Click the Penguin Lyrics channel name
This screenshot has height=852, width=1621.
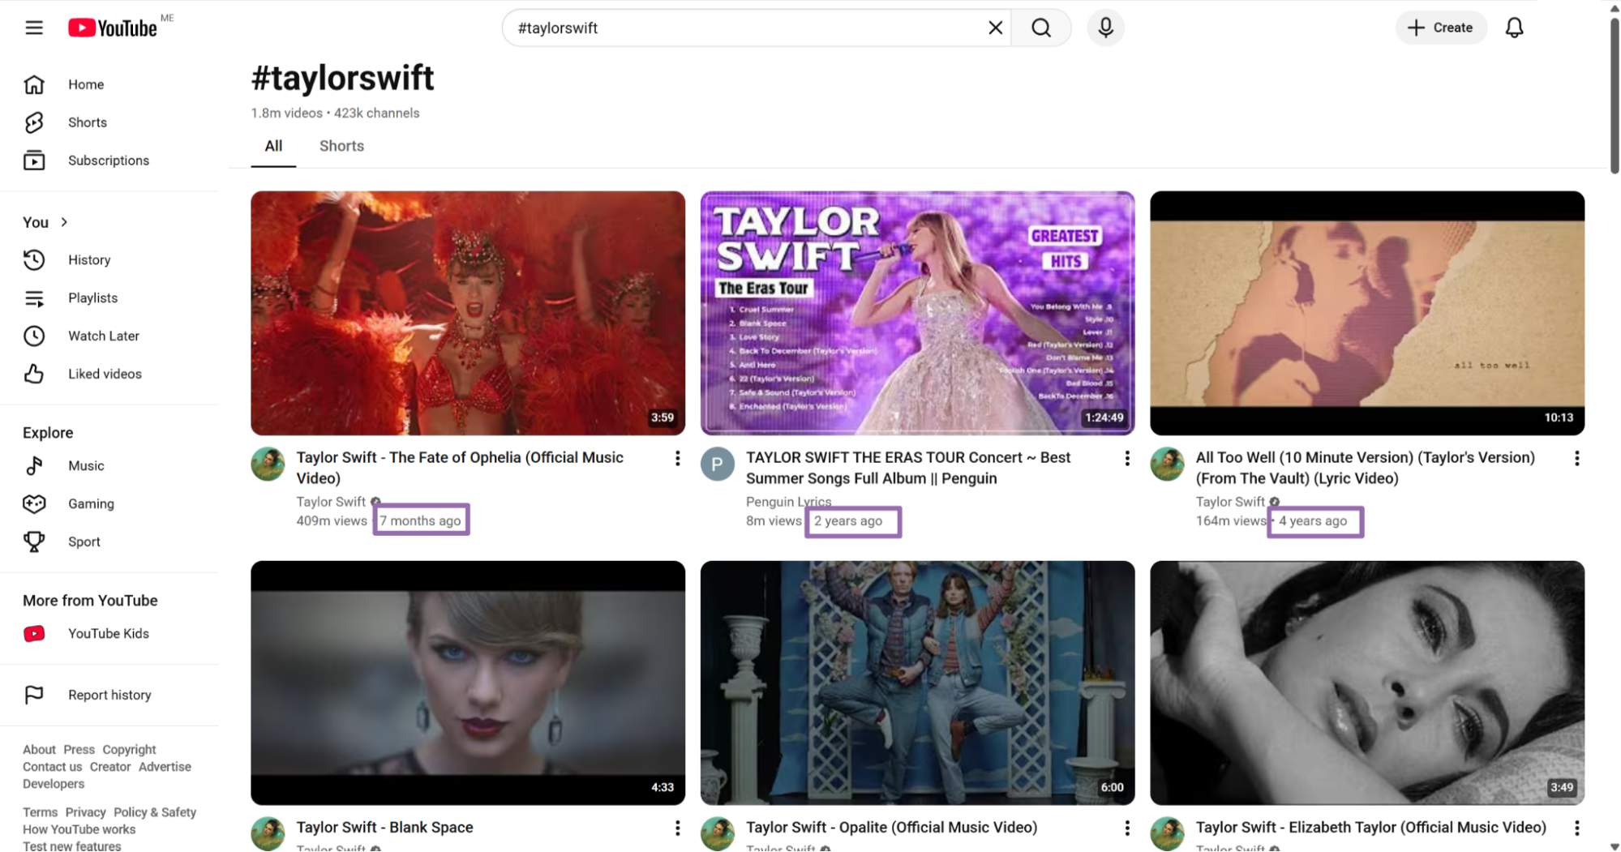tap(788, 502)
